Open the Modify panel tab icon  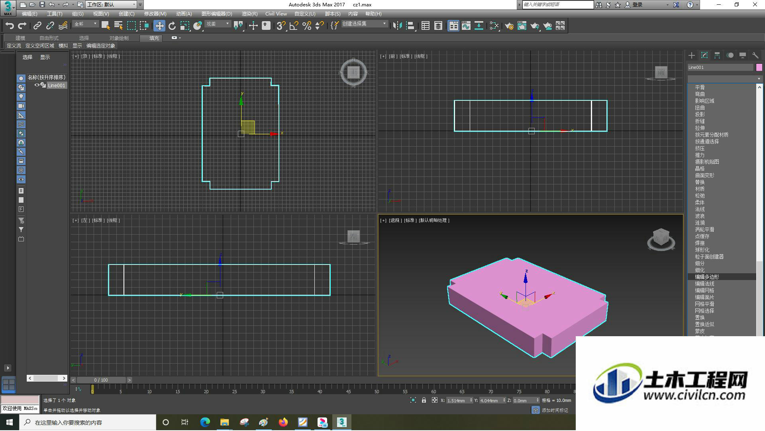[x=704, y=55]
